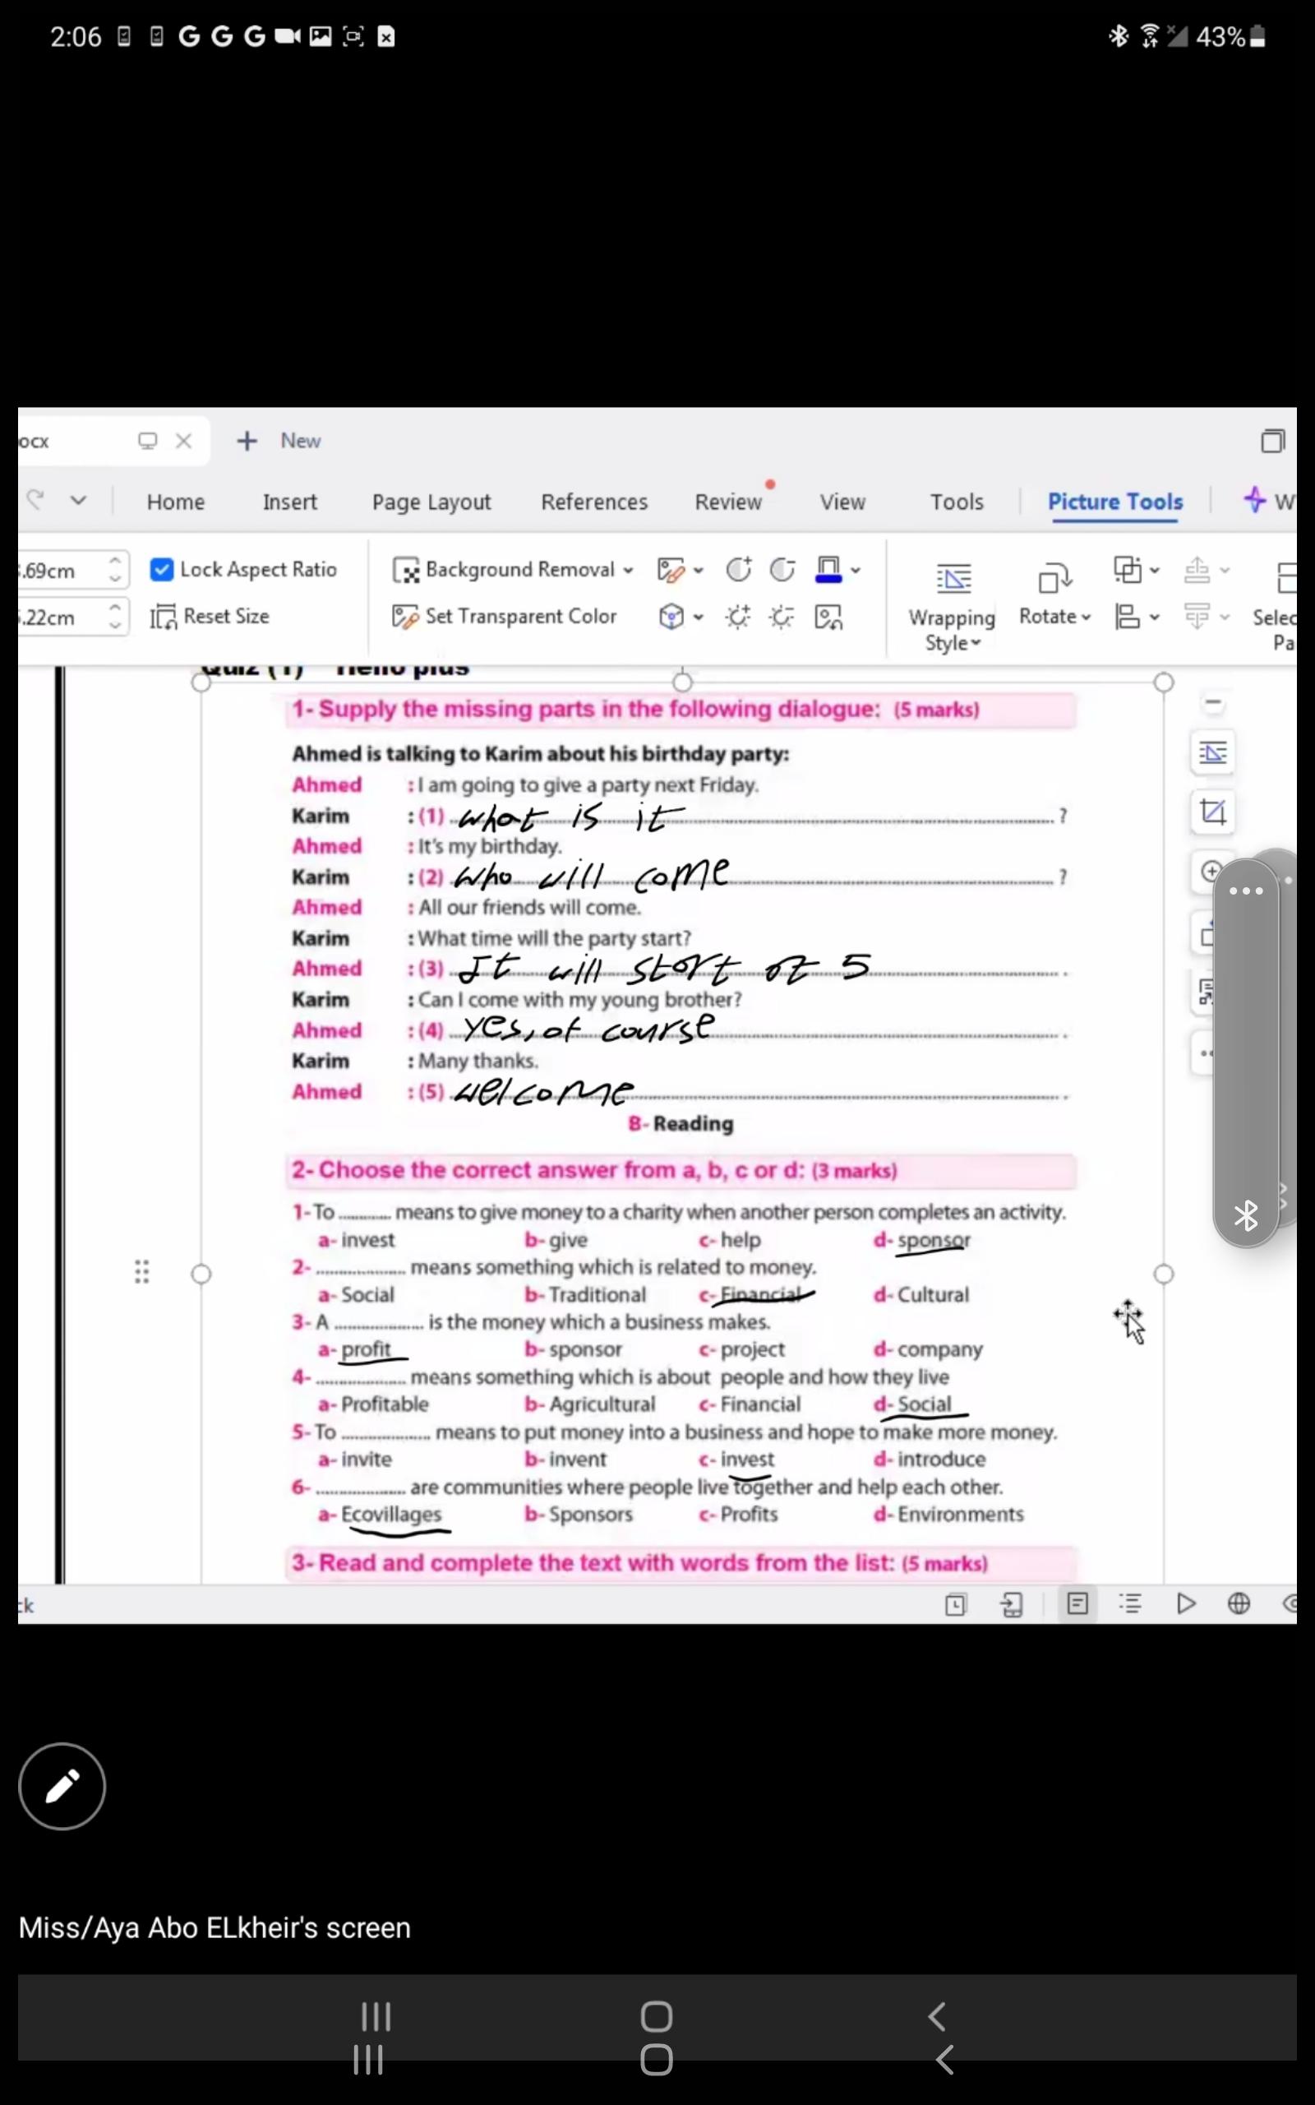Switch to the Page Layout tab

[x=431, y=502]
